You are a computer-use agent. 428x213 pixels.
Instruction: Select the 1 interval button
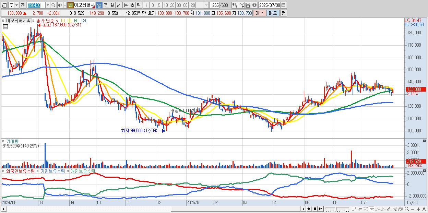(x=146, y=5)
